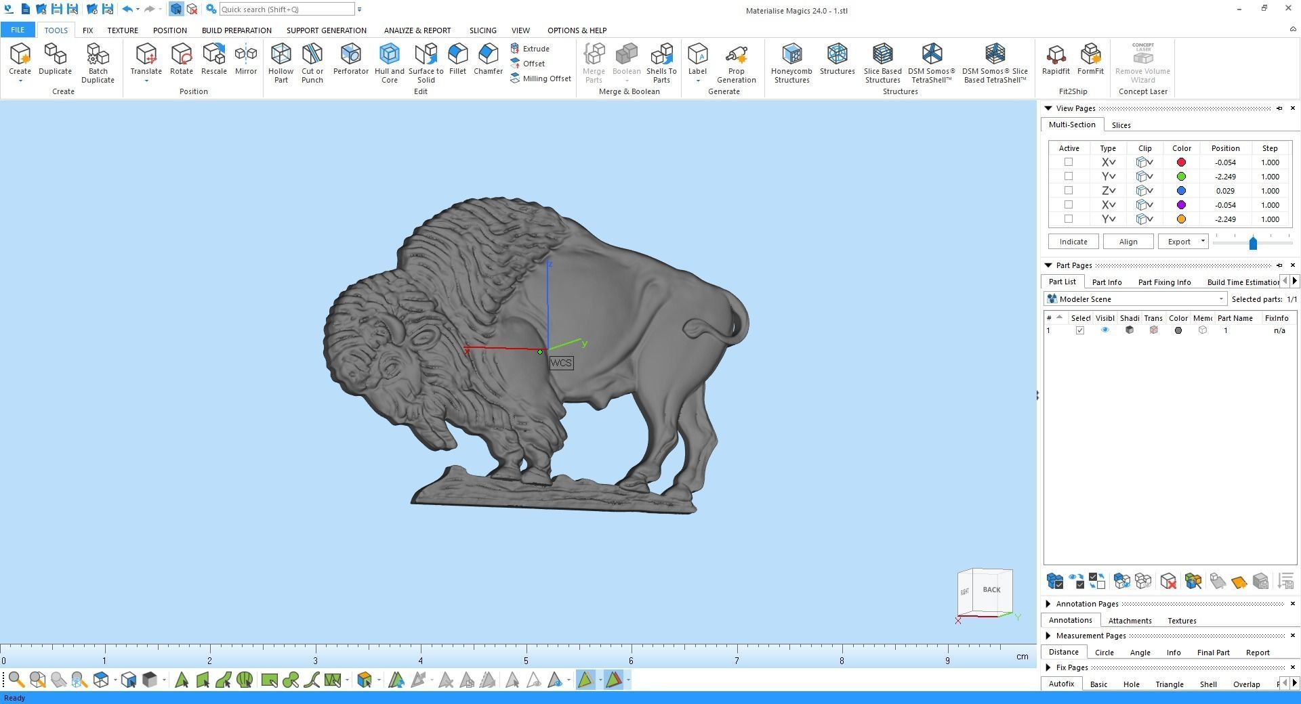Image resolution: width=1301 pixels, height=704 pixels.
Task: Start the Chamfer tool
Action: click(x=487, y=61)
